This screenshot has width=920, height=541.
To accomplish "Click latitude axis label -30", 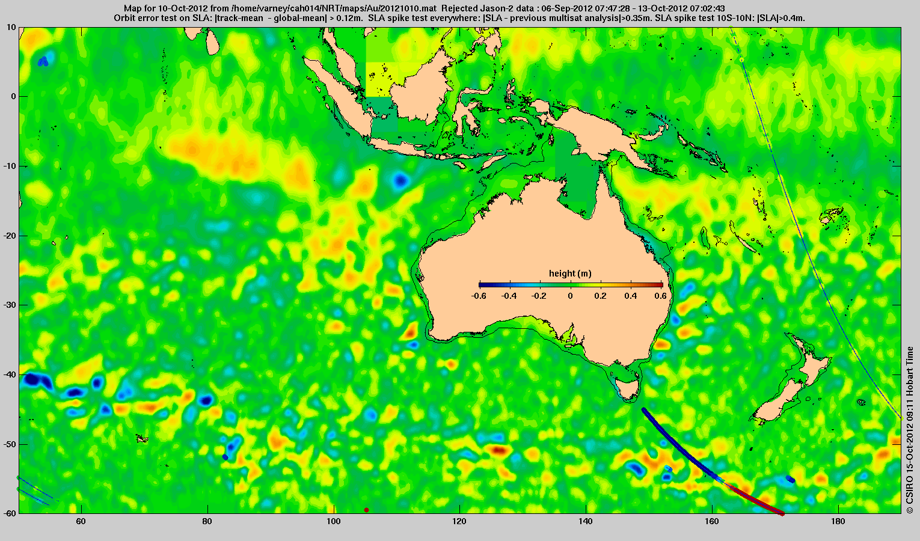I will click(x=9, y=305).
